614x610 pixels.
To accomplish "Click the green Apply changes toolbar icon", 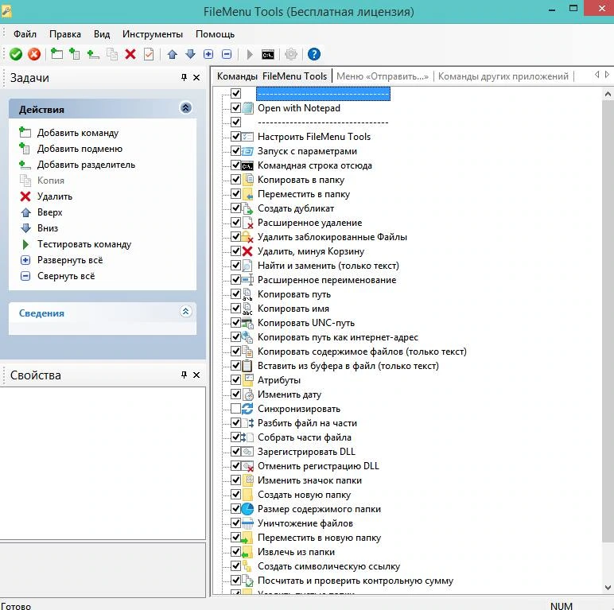I will click(16, 54).
